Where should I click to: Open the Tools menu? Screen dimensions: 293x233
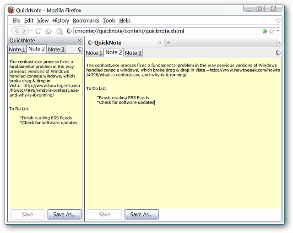(x=109, y=20)
